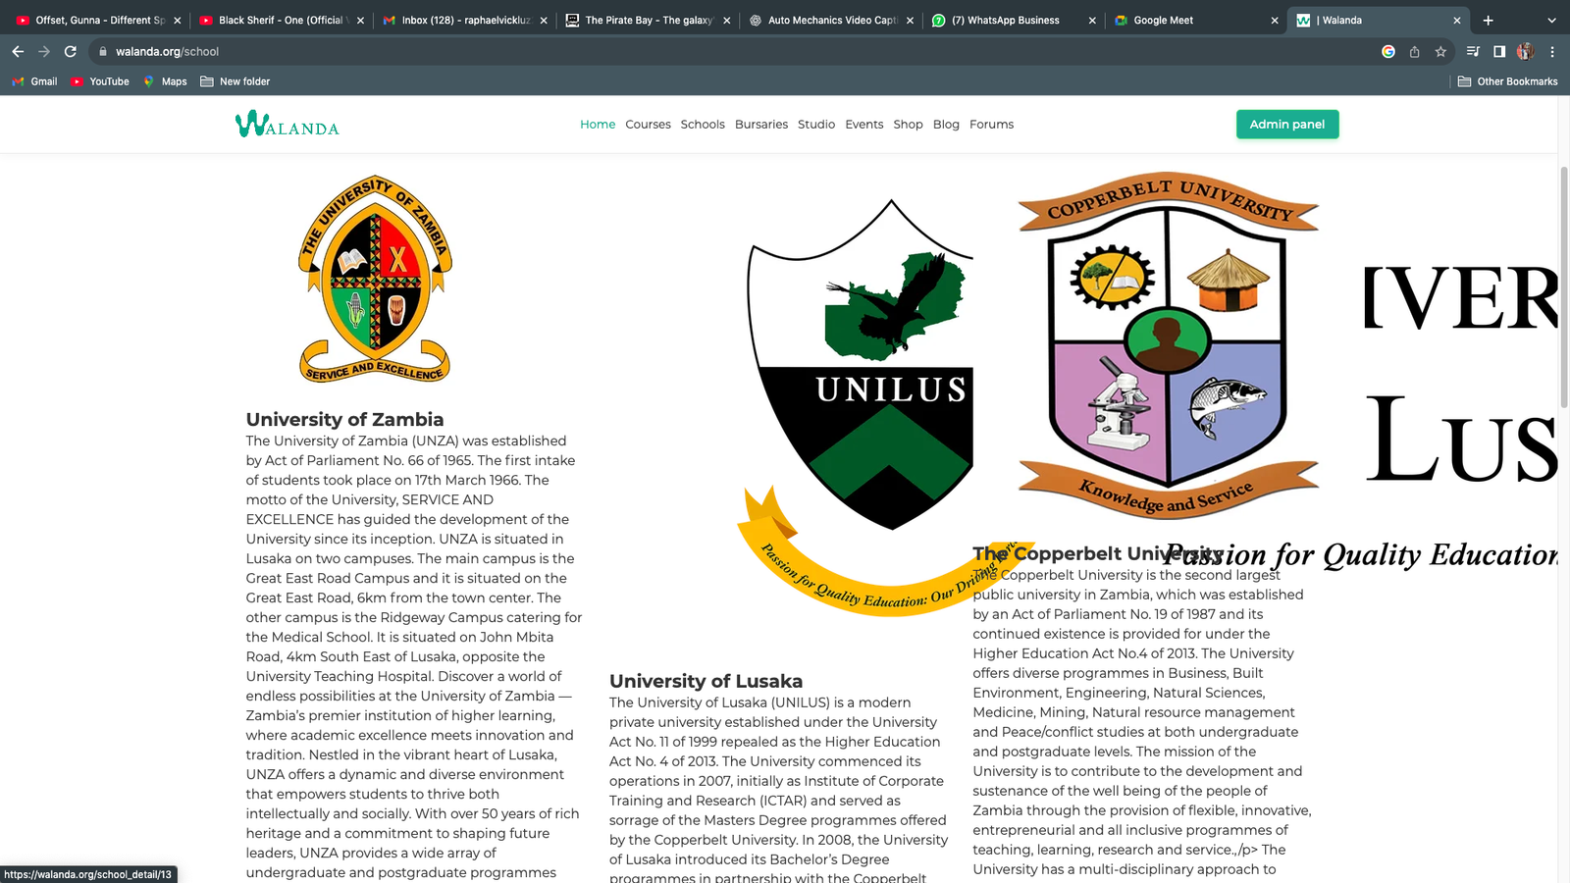The image size is (1570, 883).
Task: Open the media controls icon in toolbar
Action: tap(1473, 51)
